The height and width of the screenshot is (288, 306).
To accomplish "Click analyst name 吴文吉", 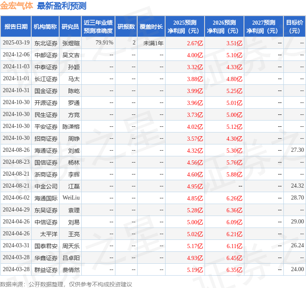I will (71, 55).
